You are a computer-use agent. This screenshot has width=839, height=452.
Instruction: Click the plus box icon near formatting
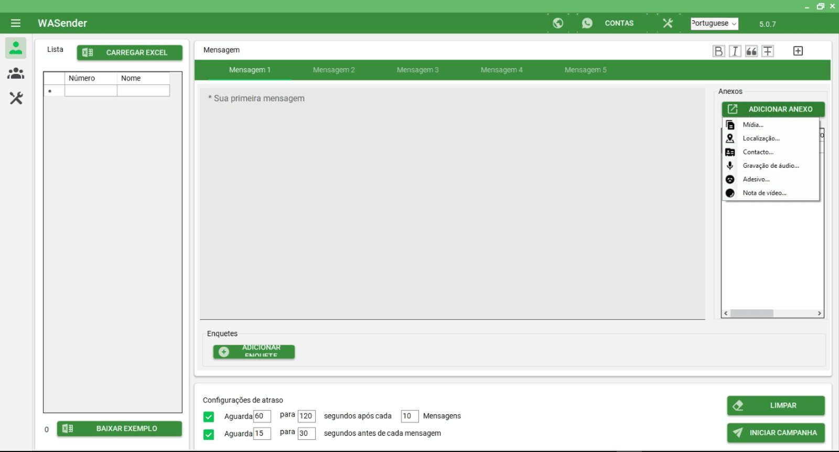coord(798,51)
